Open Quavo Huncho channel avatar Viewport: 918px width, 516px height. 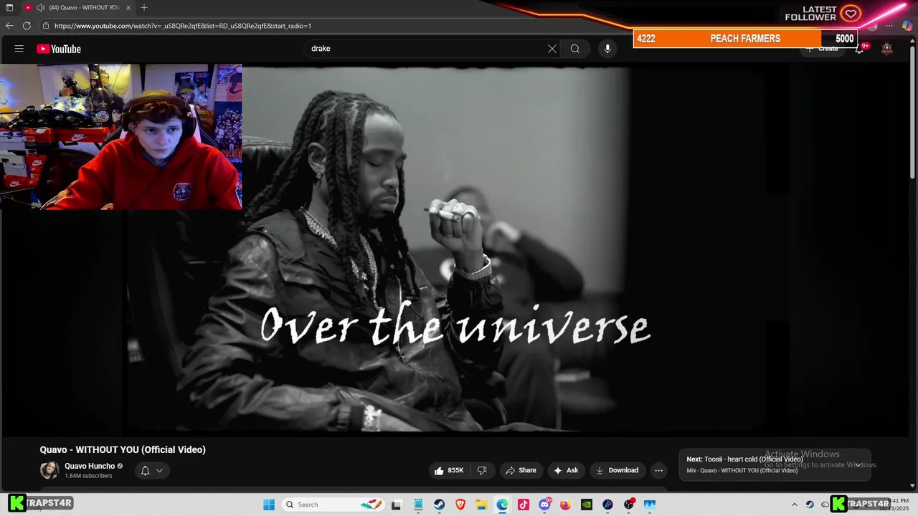pos(49,470)
